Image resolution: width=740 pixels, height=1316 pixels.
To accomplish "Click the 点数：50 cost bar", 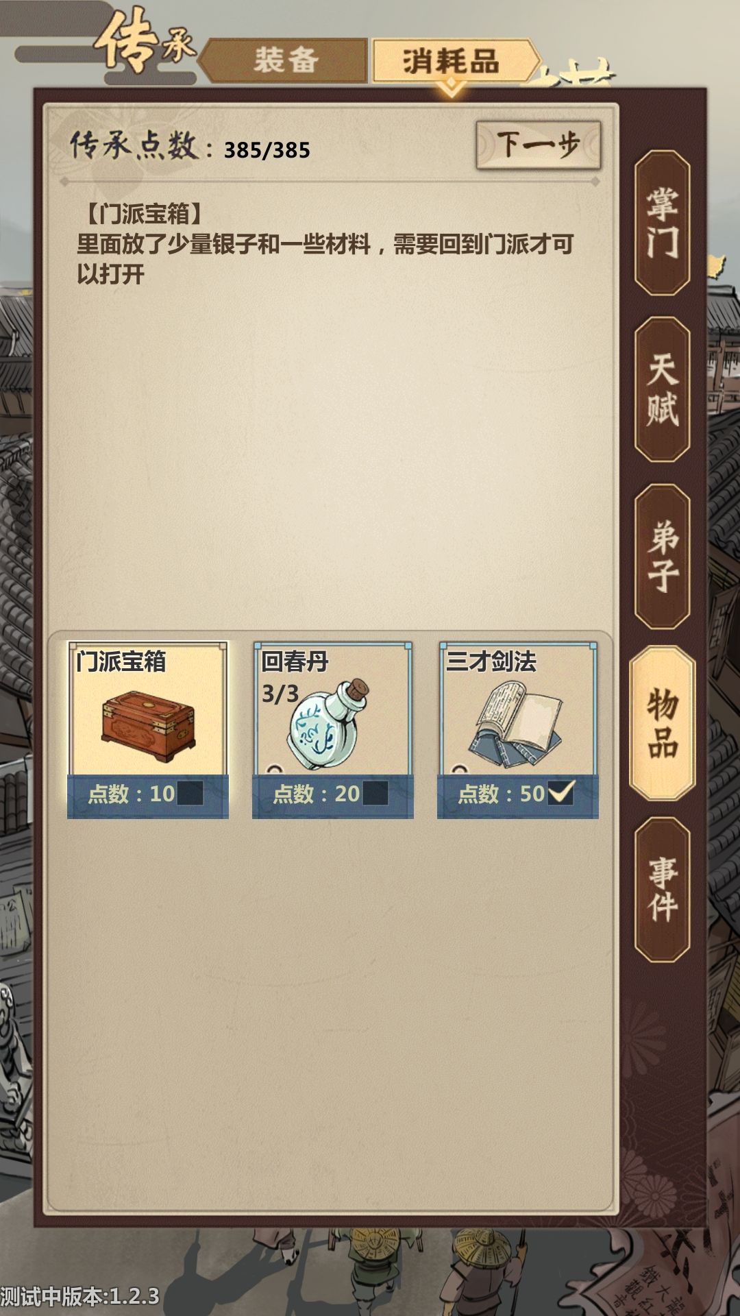I will (518, 795).
